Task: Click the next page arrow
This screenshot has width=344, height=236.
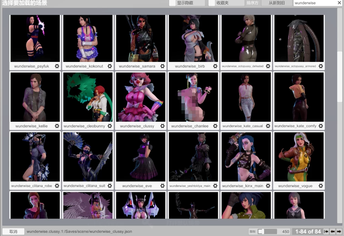Action: pyautogui.click(x=339, y=232)
